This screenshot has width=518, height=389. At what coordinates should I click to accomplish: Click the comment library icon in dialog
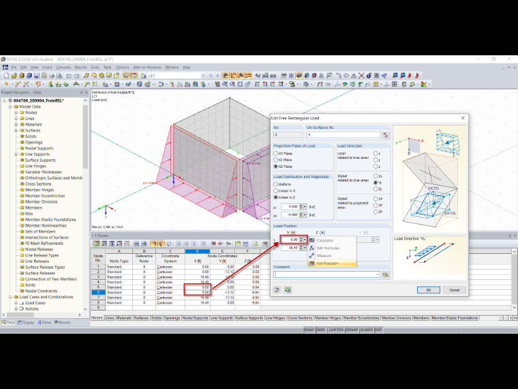386,274
